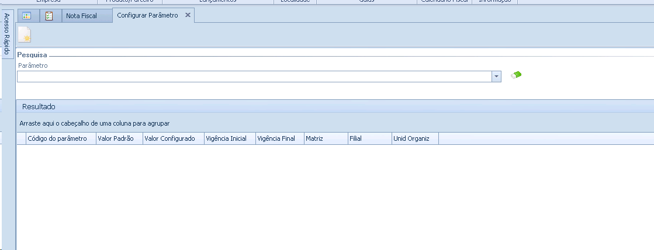Sort by Valor Padrão column header

tap(119, 138)
